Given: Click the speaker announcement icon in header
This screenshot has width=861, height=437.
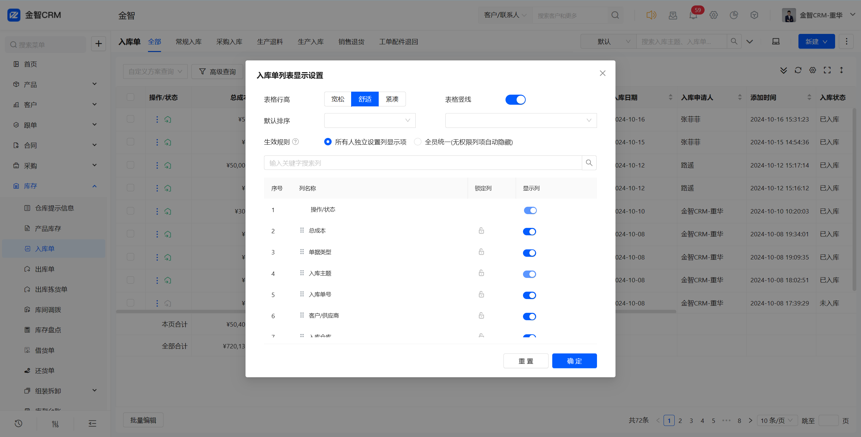Looking at the screenshot, I should [651, 15].
